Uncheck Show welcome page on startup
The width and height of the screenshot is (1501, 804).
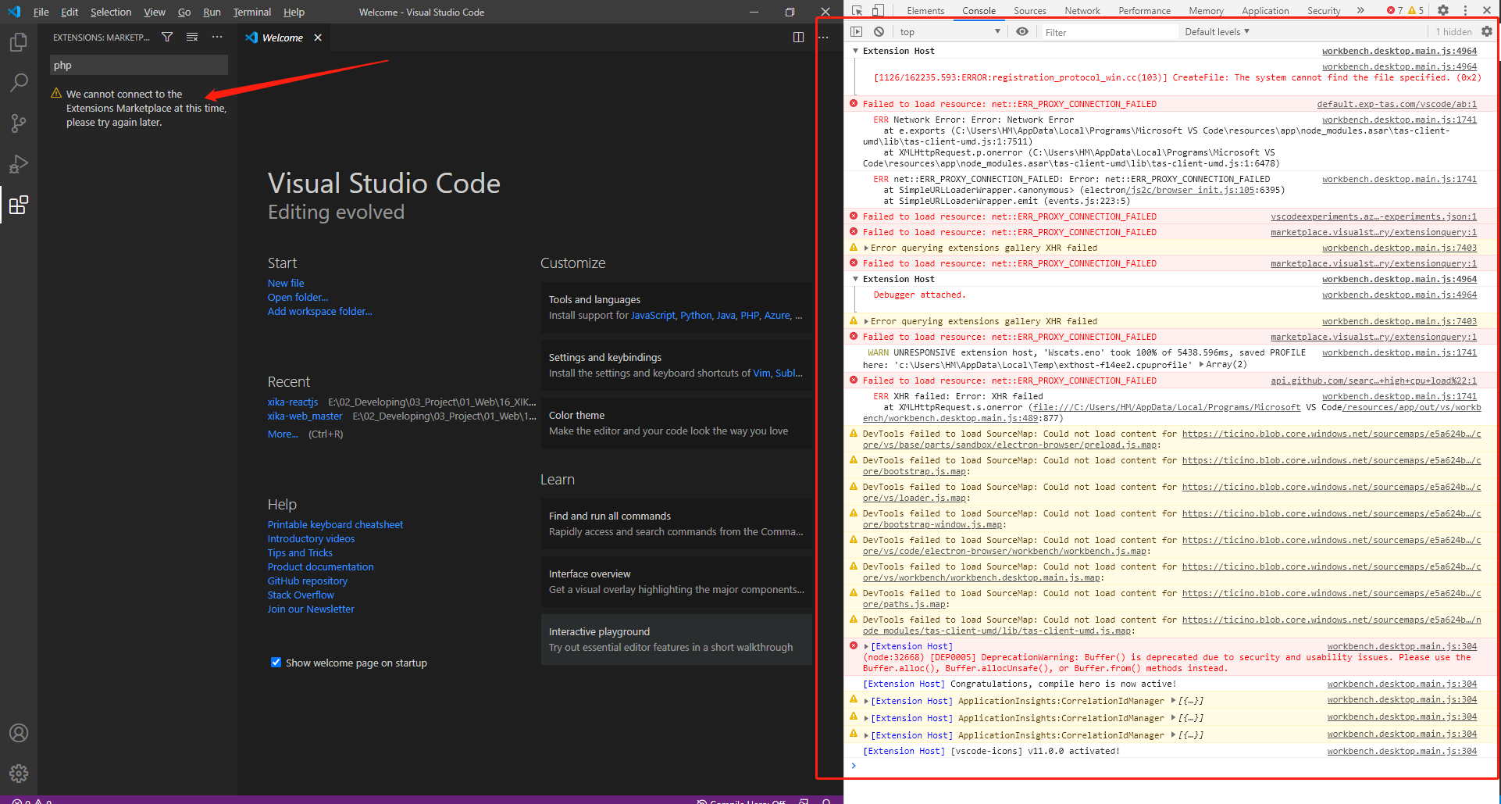point(276,662)
